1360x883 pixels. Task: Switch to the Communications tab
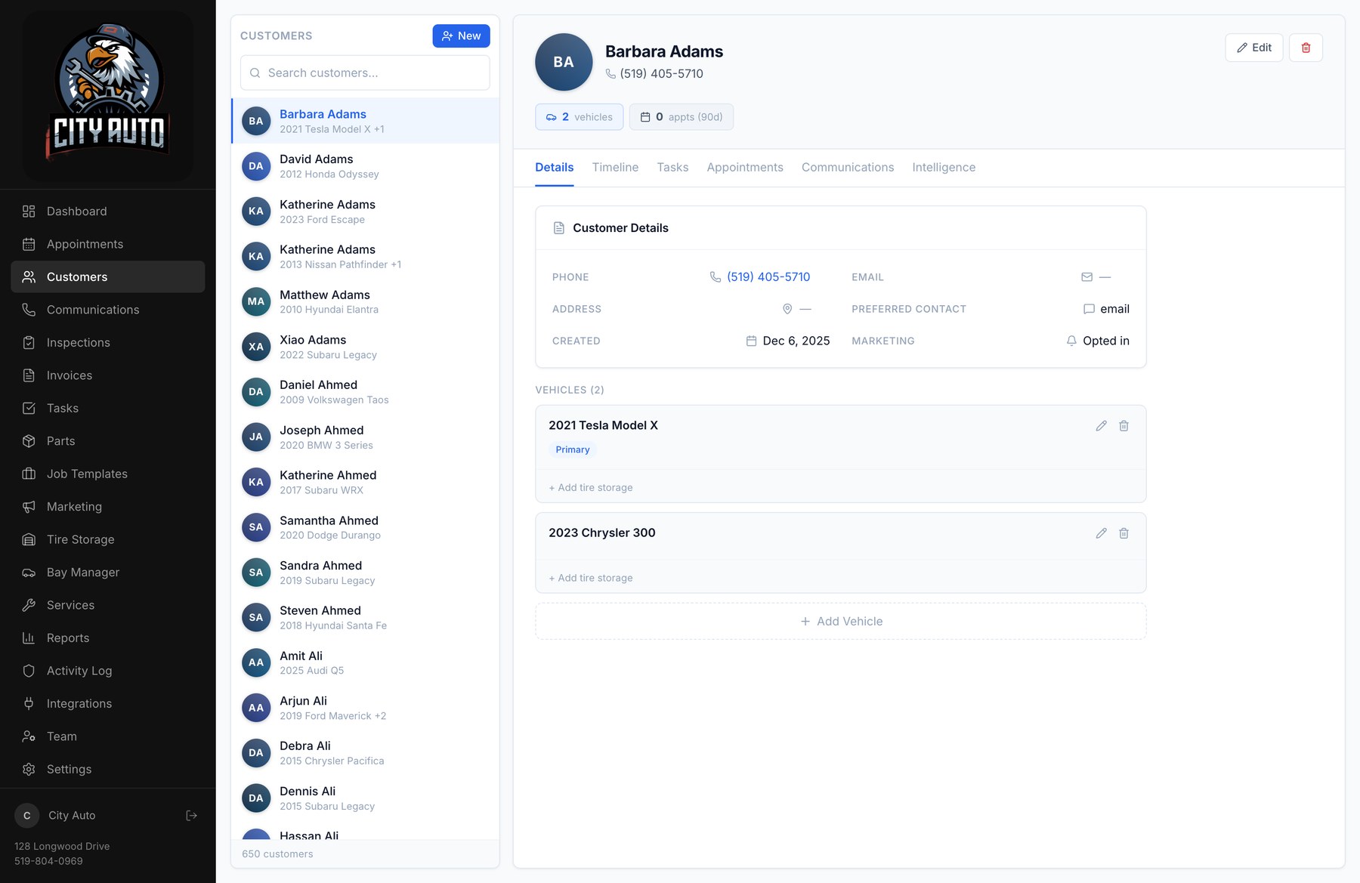click(848, 168)
